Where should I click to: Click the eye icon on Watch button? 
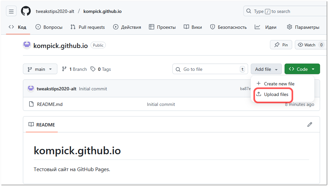[300, 45]
